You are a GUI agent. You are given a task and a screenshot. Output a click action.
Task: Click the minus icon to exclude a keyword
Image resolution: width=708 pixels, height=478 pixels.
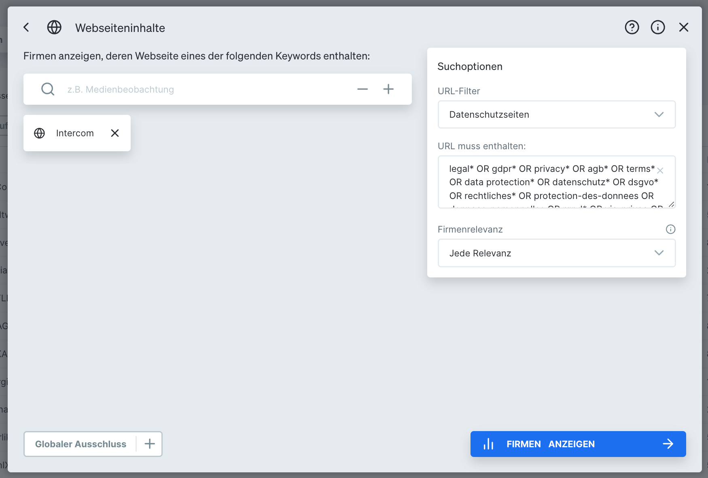point(362,89)
